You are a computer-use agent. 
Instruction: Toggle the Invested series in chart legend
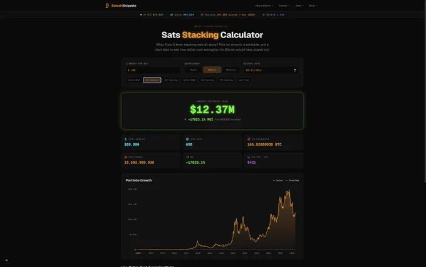[x=292, y=180]
